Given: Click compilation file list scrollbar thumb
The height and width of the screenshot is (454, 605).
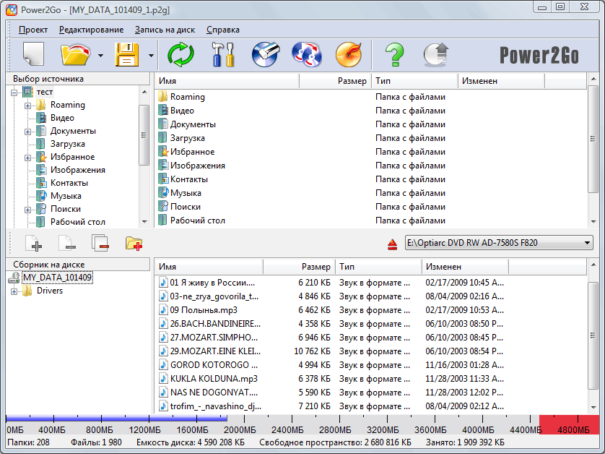Looking at the screenshot, I should coord(593,335).
